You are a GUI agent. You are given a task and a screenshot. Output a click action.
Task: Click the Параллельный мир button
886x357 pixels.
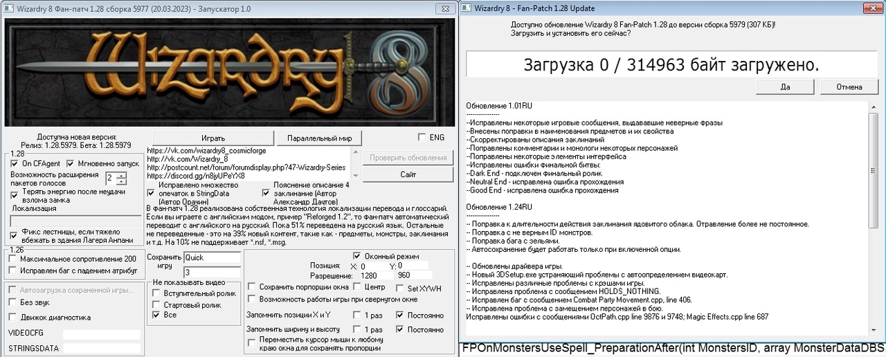tap(319, 138)
